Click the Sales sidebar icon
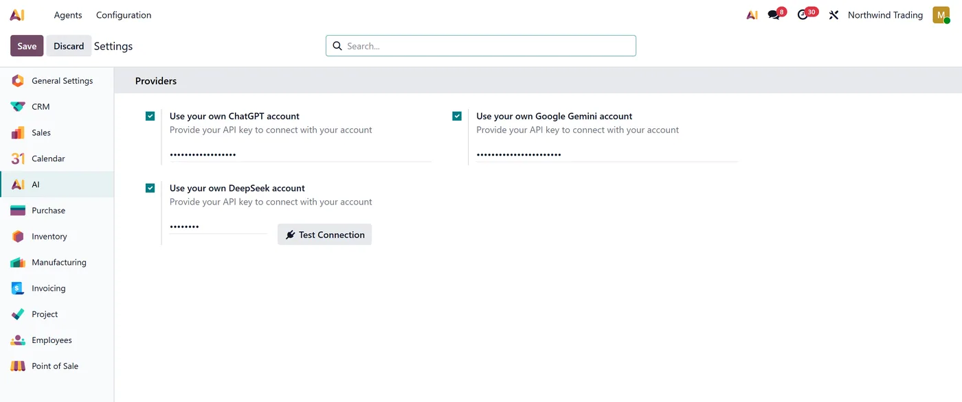The width and height of the screenshot is (962, 402). 18,132
